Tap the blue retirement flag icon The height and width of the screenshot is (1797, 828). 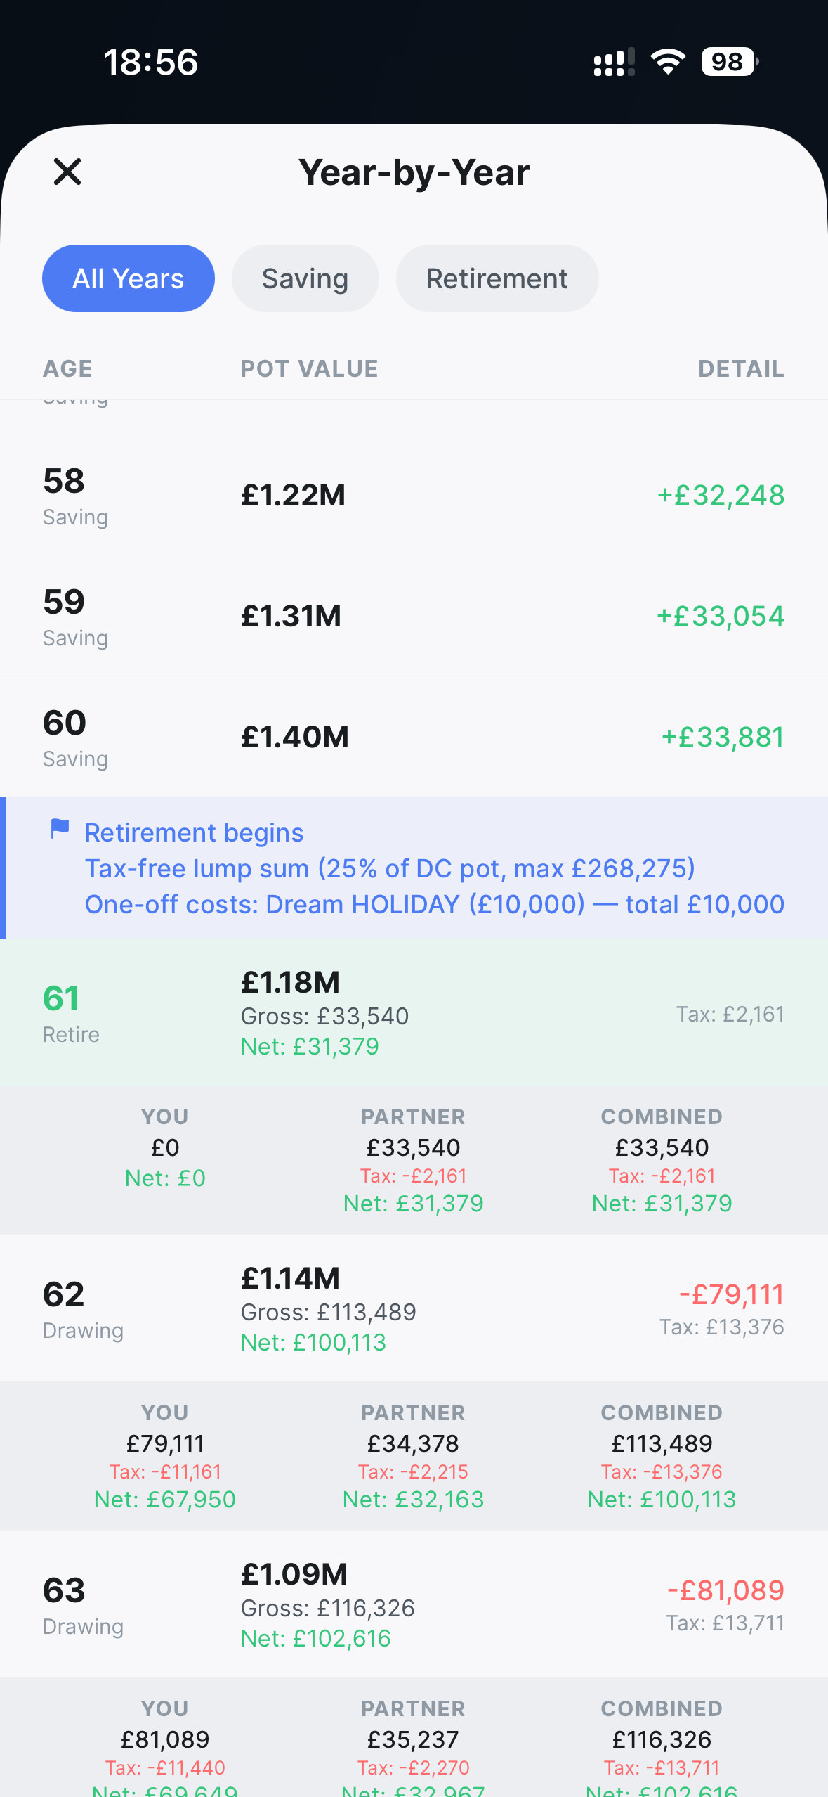(60, 829)
